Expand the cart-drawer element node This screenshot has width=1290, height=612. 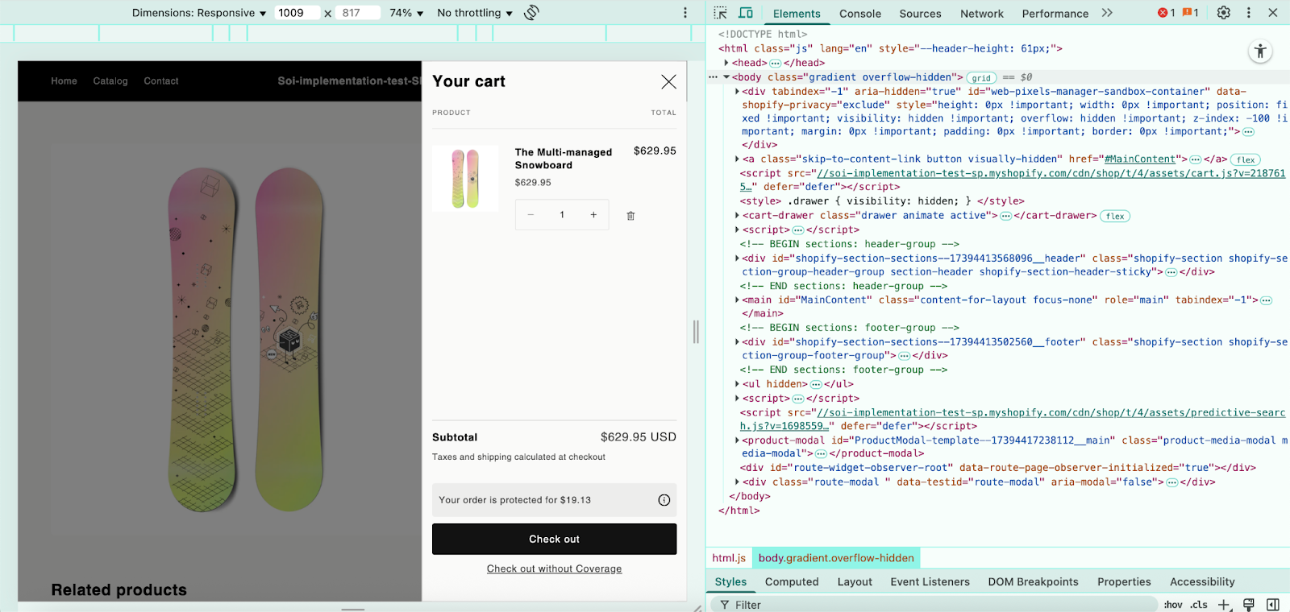(737, 216)
